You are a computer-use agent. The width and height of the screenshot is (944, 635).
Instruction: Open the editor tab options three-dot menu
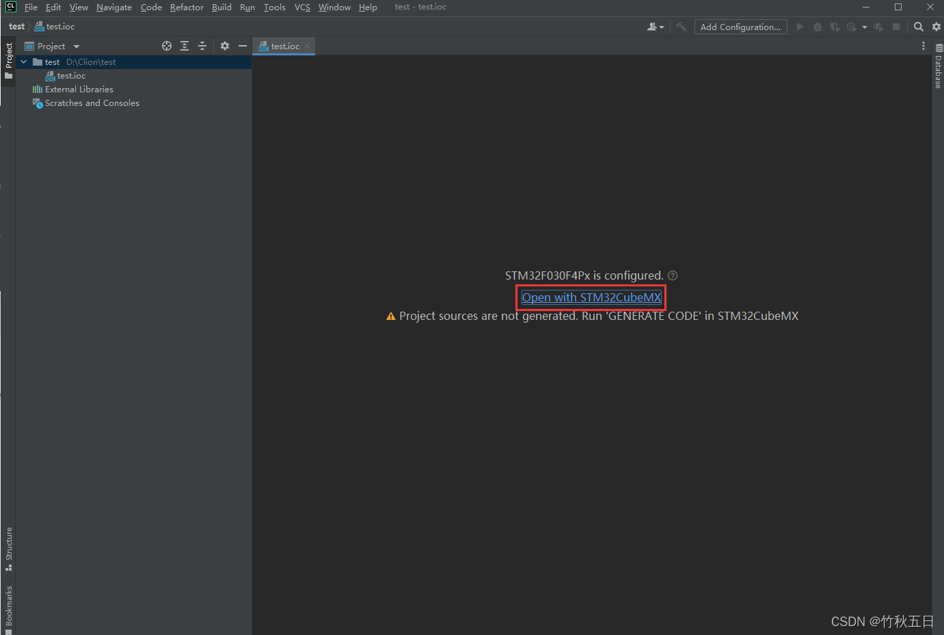click(923, 46)
